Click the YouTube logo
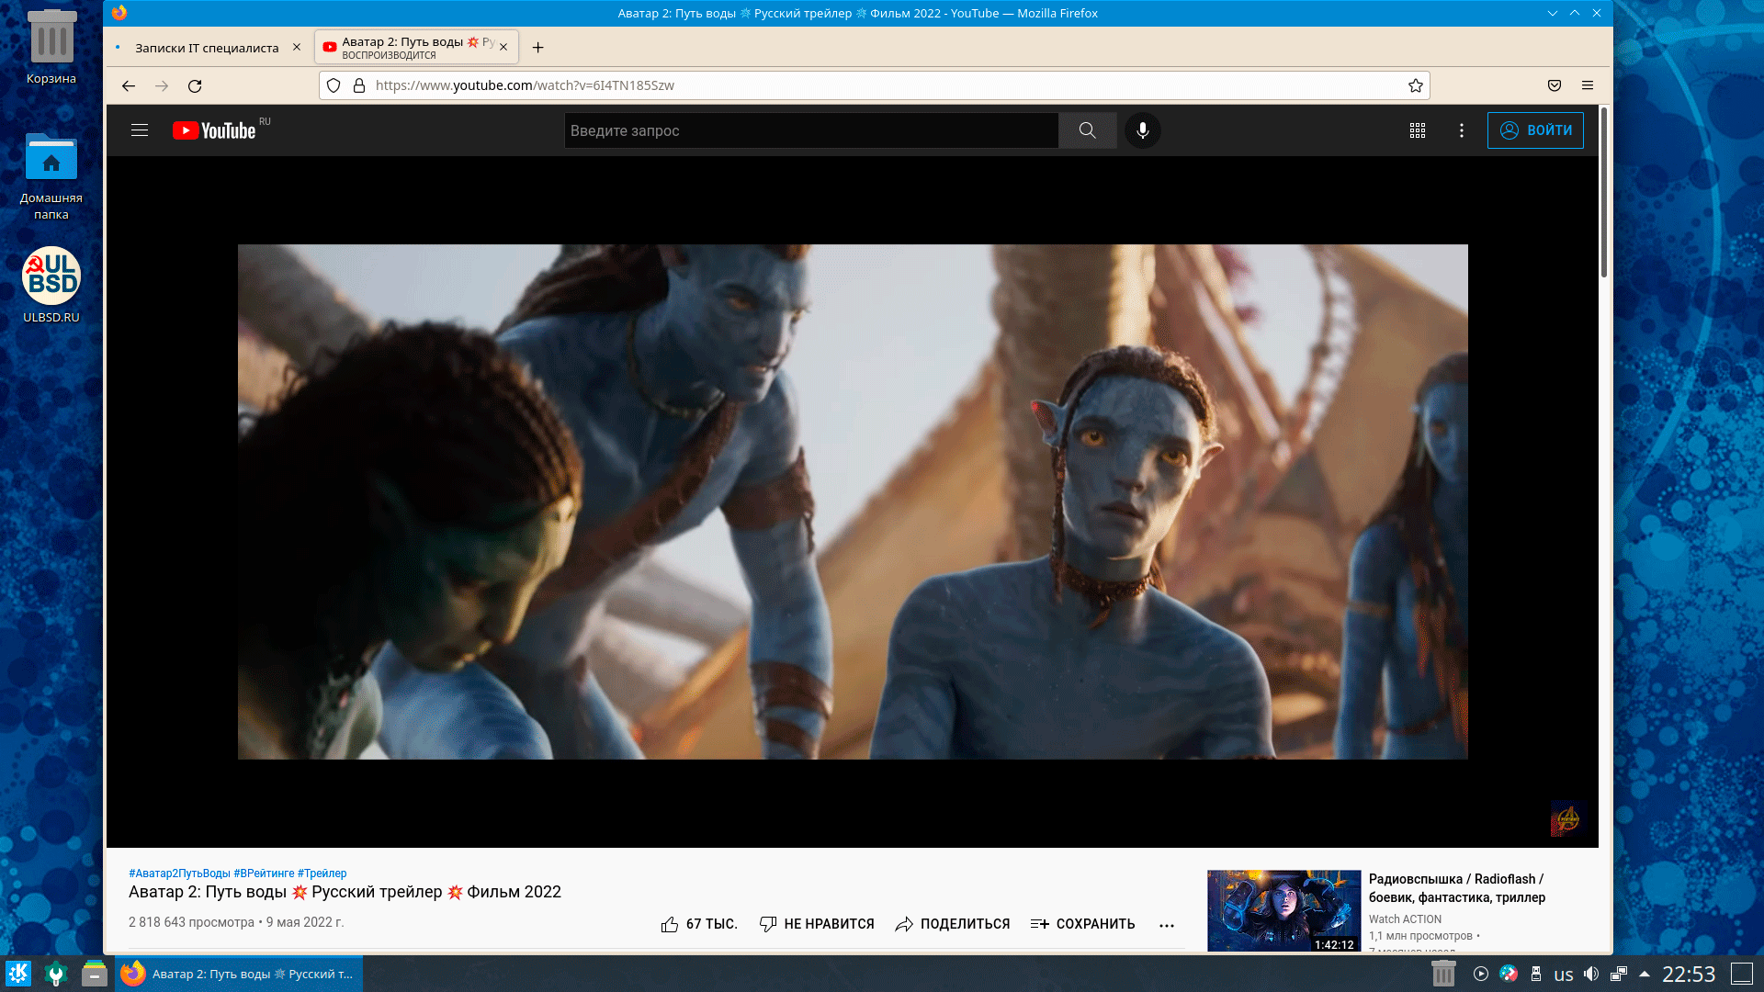This screenshot has height=992, width=1764. 215,130
